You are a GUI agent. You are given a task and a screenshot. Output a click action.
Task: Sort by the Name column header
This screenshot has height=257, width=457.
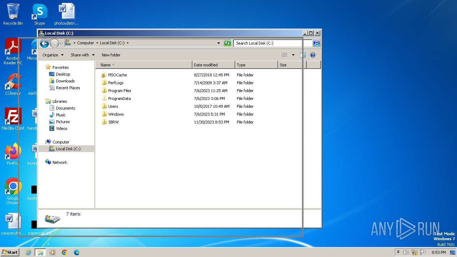pos(144,65)
